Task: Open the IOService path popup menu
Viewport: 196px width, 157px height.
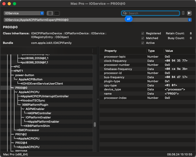Action: pos(98,20)
